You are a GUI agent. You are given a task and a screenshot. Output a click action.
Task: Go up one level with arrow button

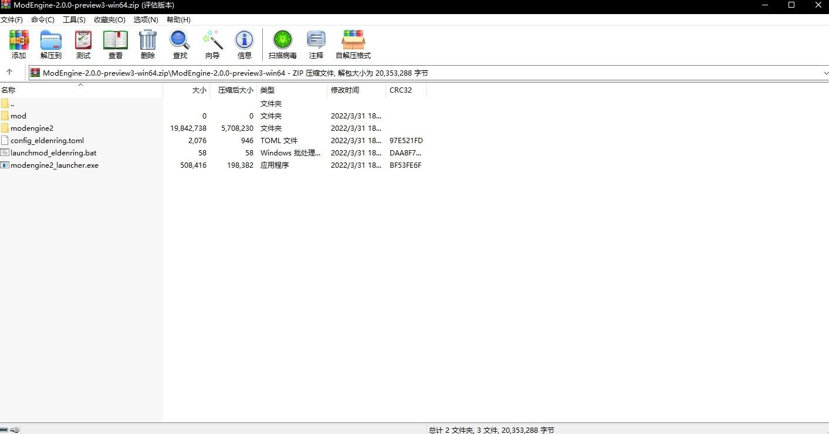tap(9, 73)
